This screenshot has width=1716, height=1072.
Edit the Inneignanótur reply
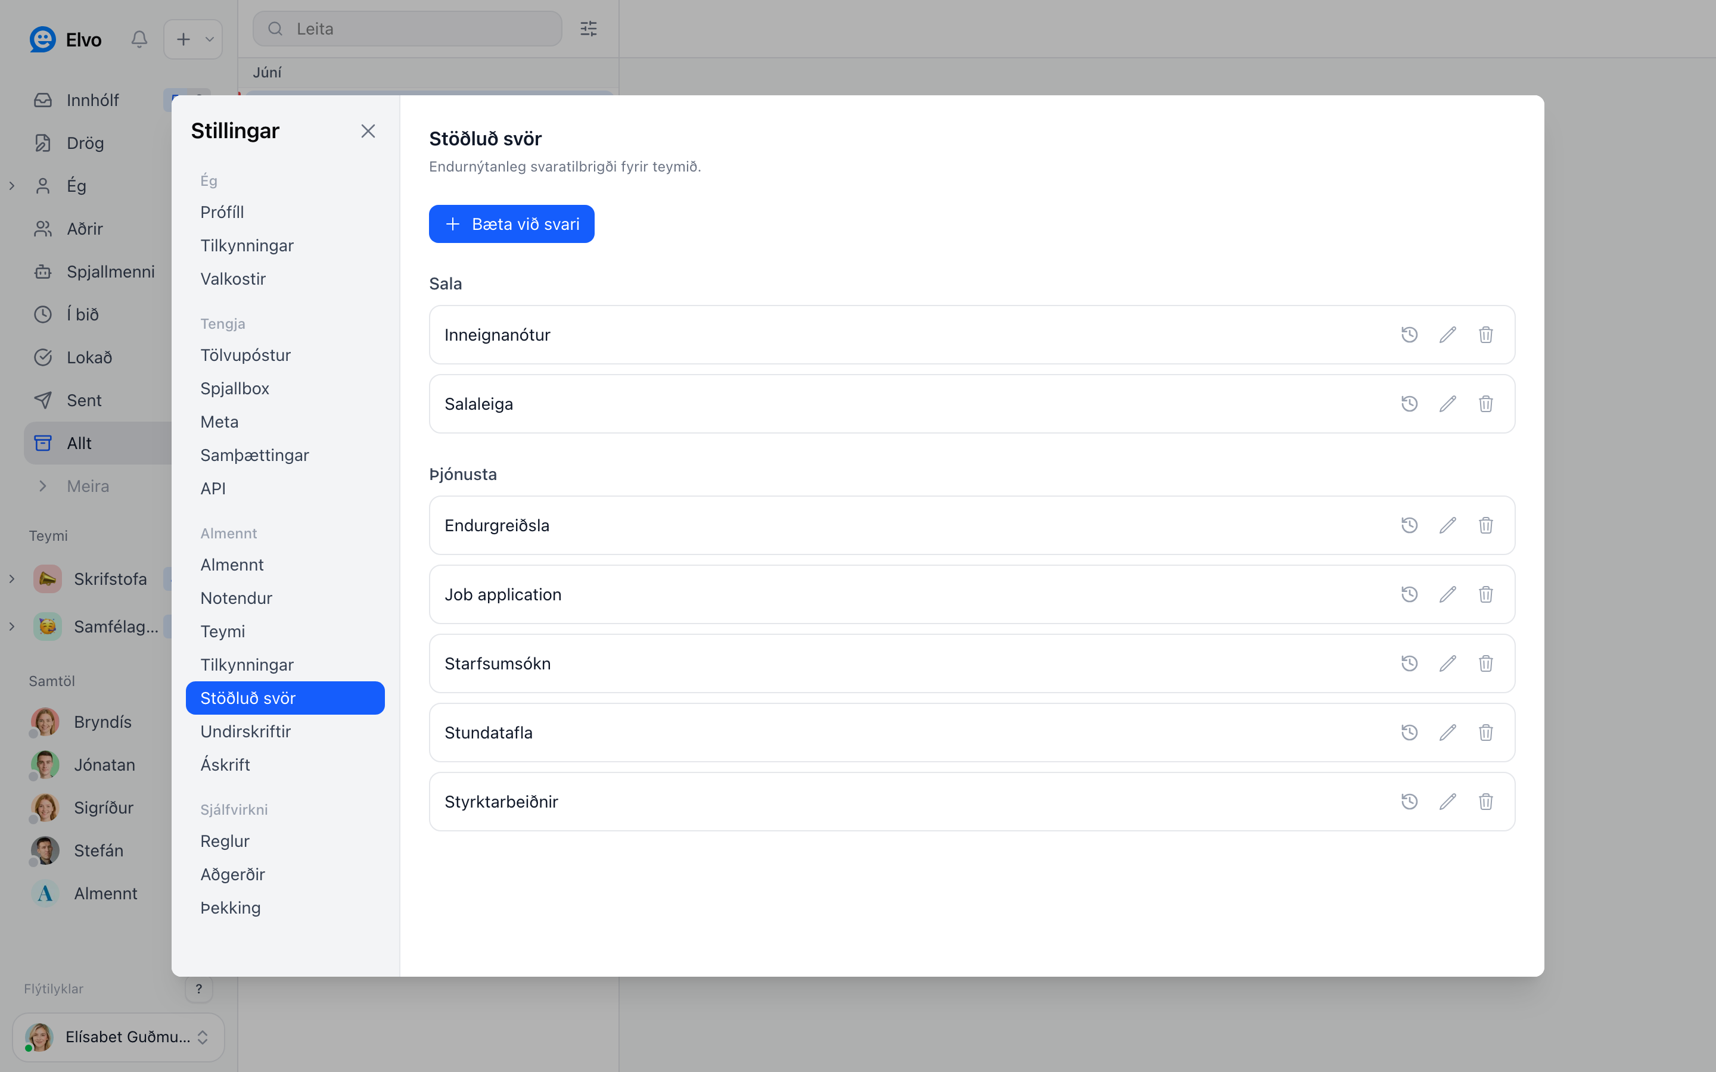click(x=1447, y=335)
